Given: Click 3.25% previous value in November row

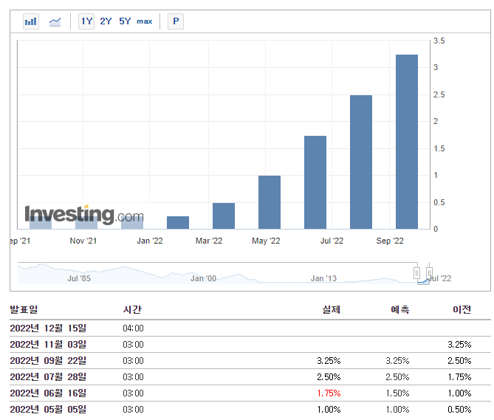Looking at the screenshot, I should point(459,345).
